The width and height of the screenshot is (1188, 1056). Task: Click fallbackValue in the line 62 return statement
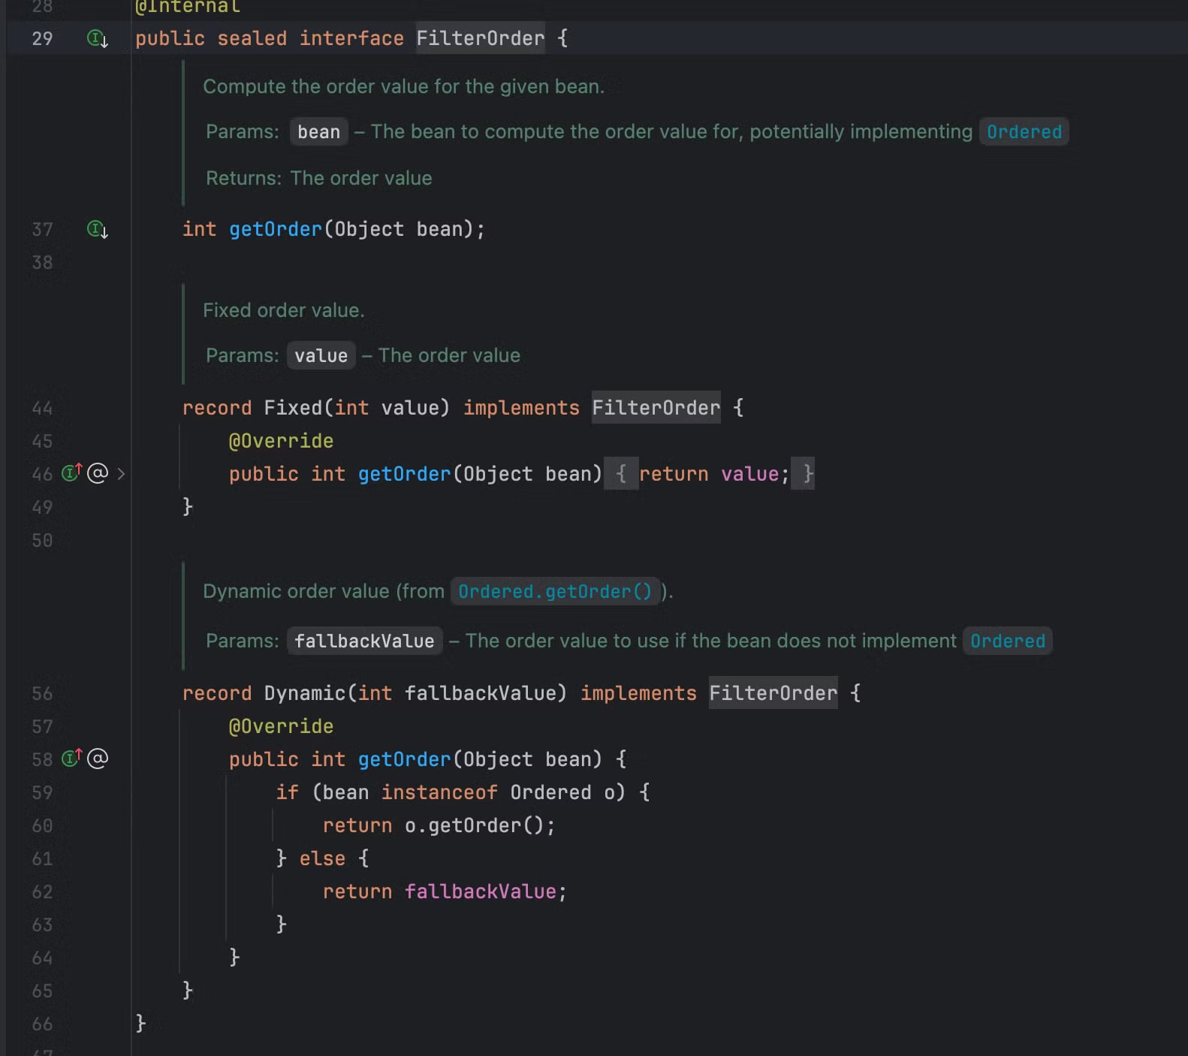coord(481,892)
